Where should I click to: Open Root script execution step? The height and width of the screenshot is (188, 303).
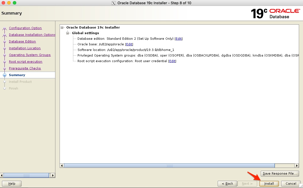coord(25,62)
